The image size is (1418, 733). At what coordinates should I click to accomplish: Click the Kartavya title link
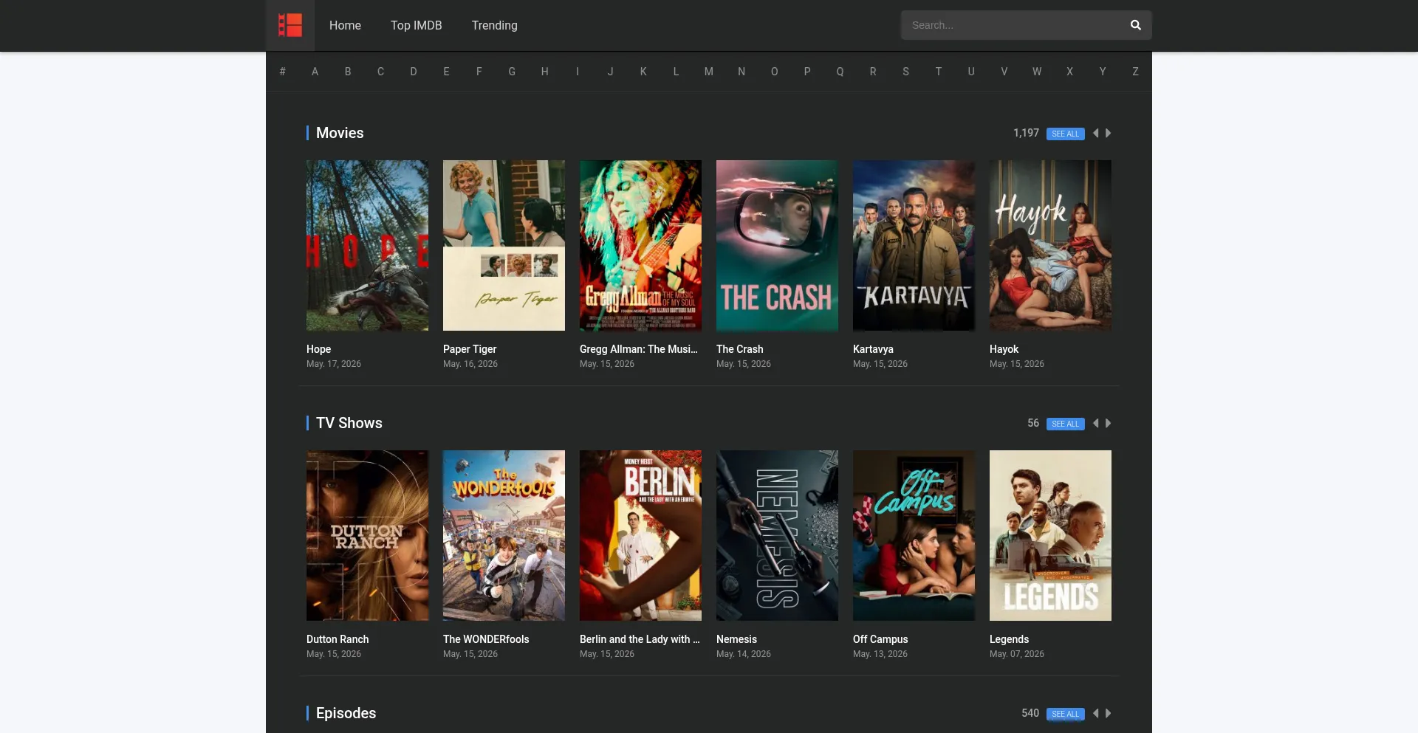click(x=873, y=349)
